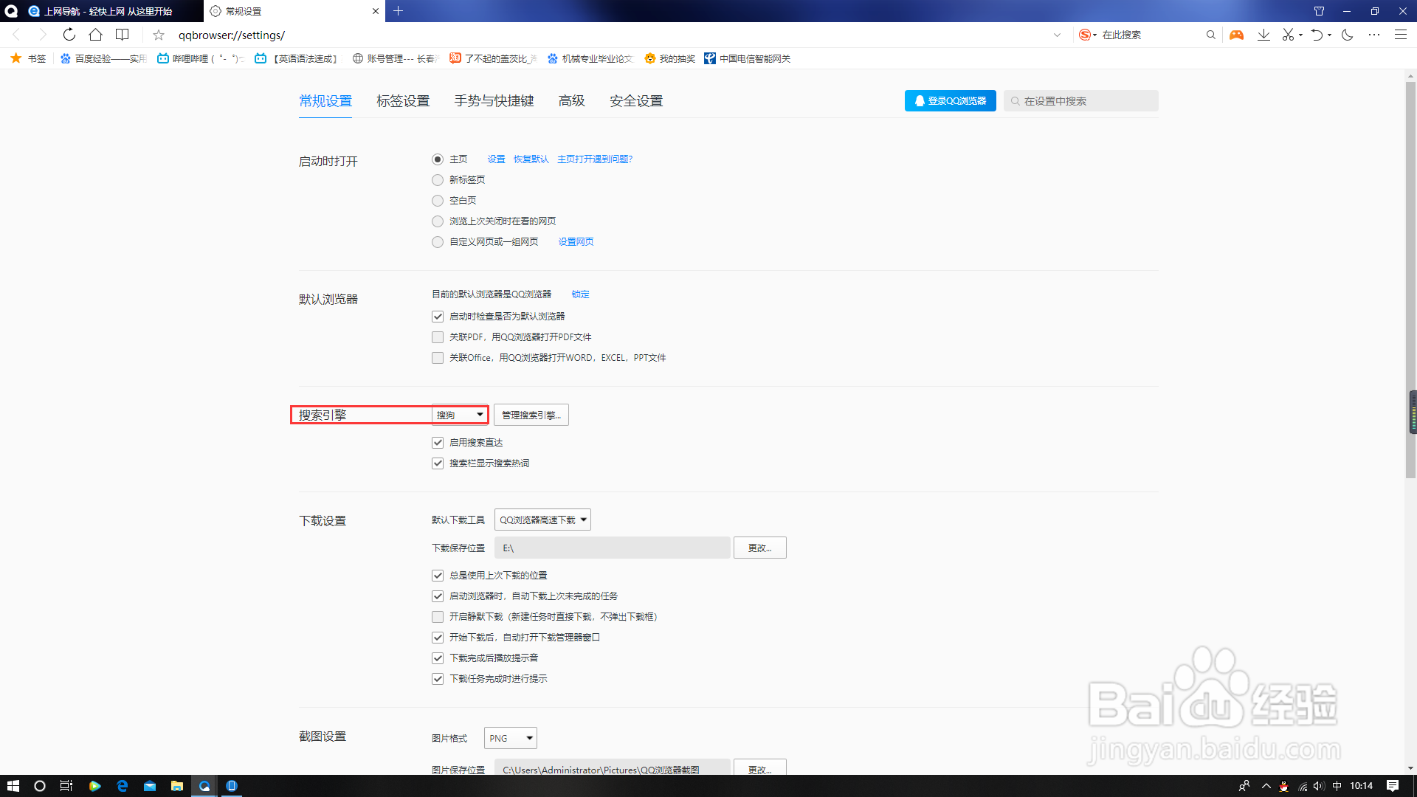Switch to the 安全设置 tab
This screenshot has width=1417, height=797.
click(635, 101)
